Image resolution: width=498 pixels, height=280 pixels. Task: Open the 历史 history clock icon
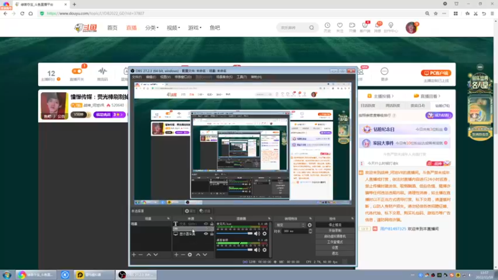(327, 26)
